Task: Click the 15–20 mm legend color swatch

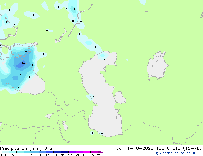Action: [50, 152]
